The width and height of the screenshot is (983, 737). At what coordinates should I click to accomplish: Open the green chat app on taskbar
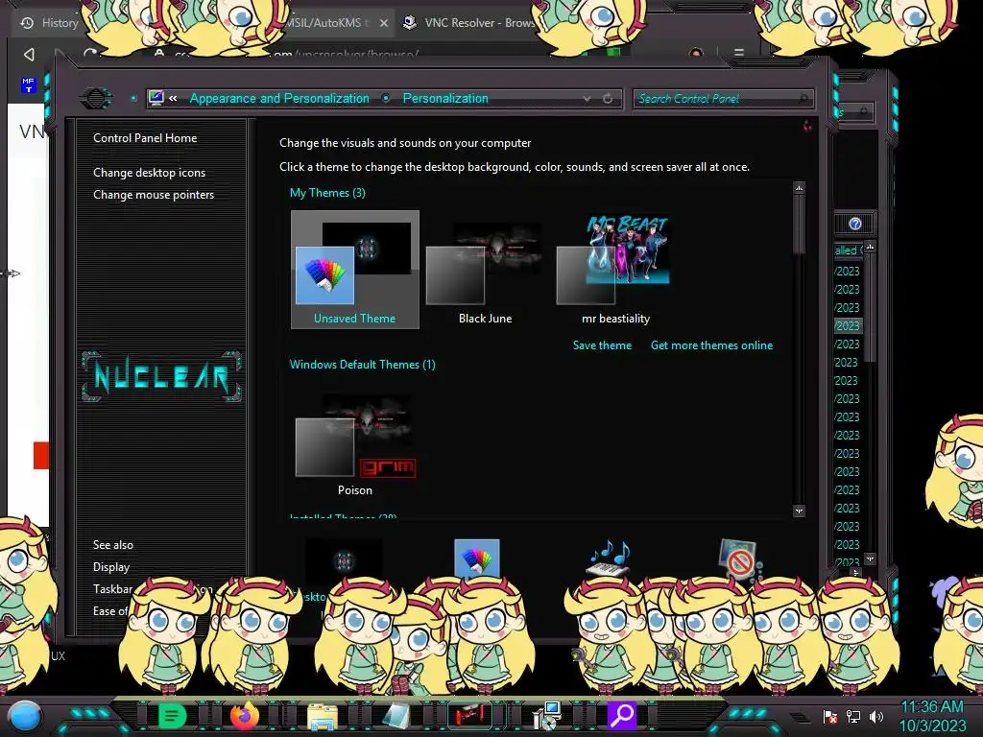tap(172, 715)
